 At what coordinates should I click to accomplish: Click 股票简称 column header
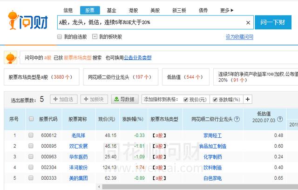click(x=78, y=119)
